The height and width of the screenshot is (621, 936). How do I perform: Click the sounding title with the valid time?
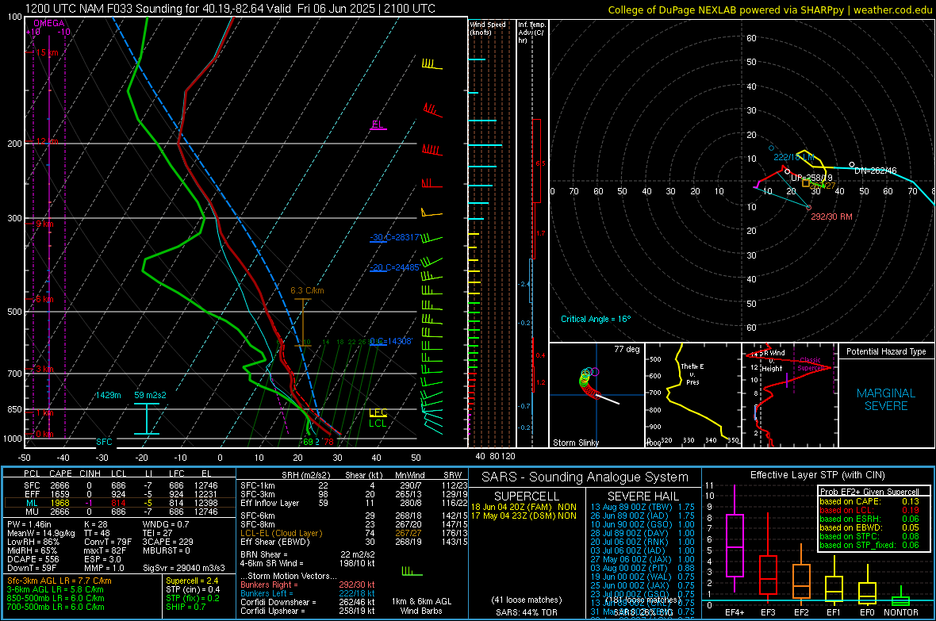tap(230, 9)
